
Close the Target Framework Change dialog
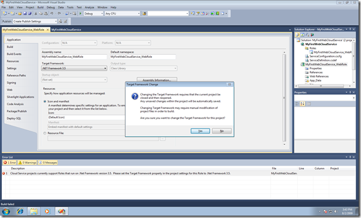click(230, 85)
